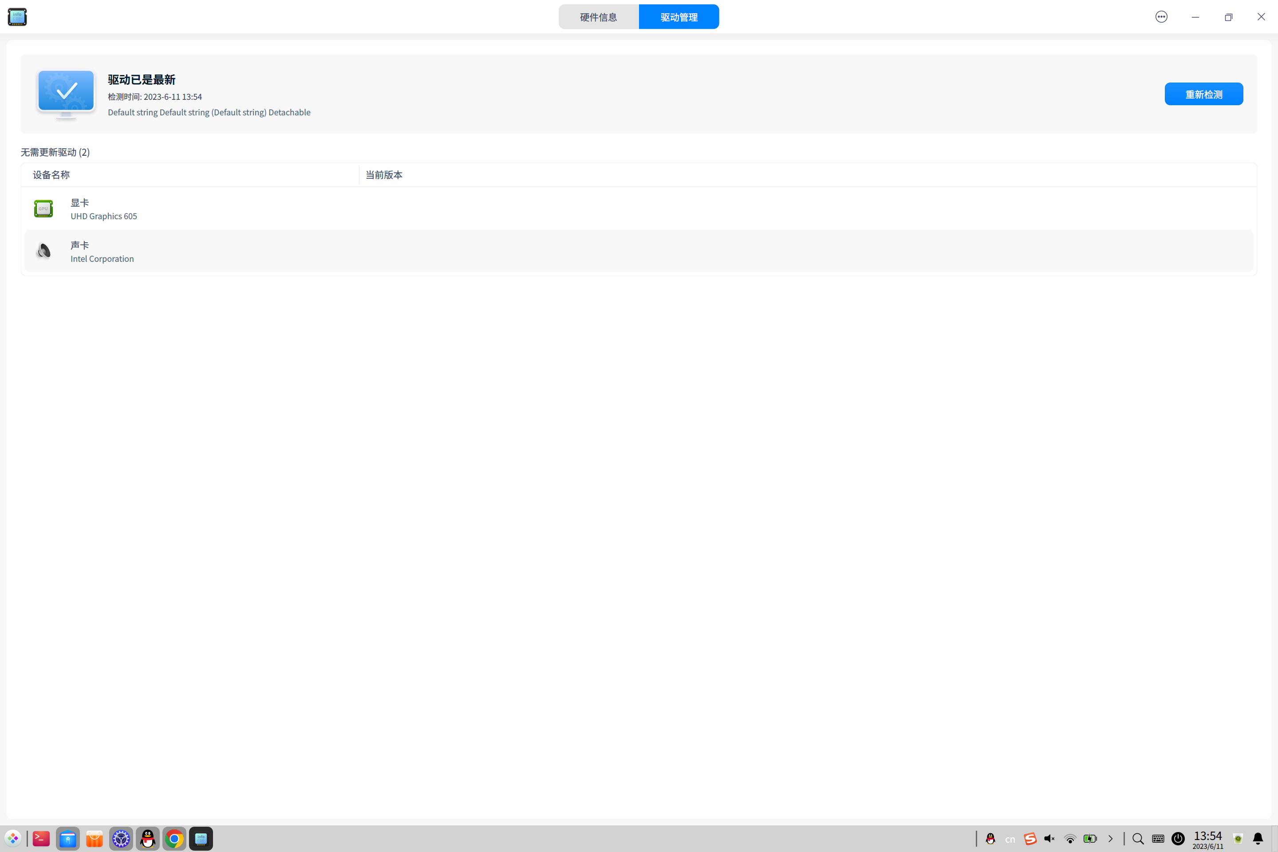The width and height of the screenshot is (1278, 852).
Task: Toggle the muted volume tray icon
Action: (1049, 838)
